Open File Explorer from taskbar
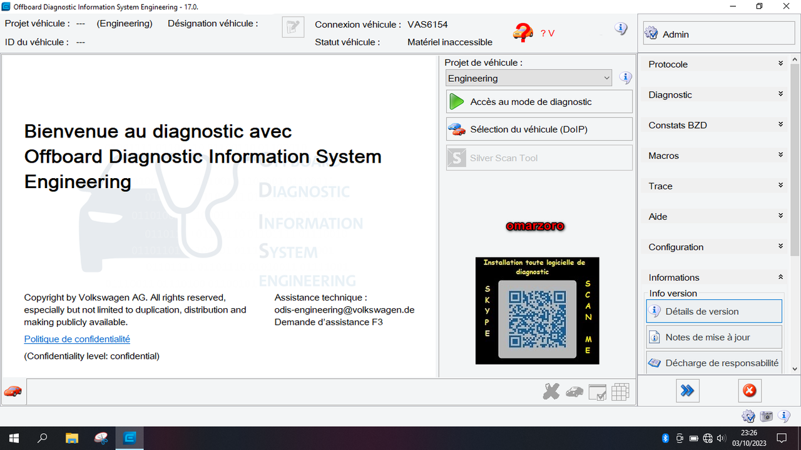The image size is (801, 450). tap(72, 437)
